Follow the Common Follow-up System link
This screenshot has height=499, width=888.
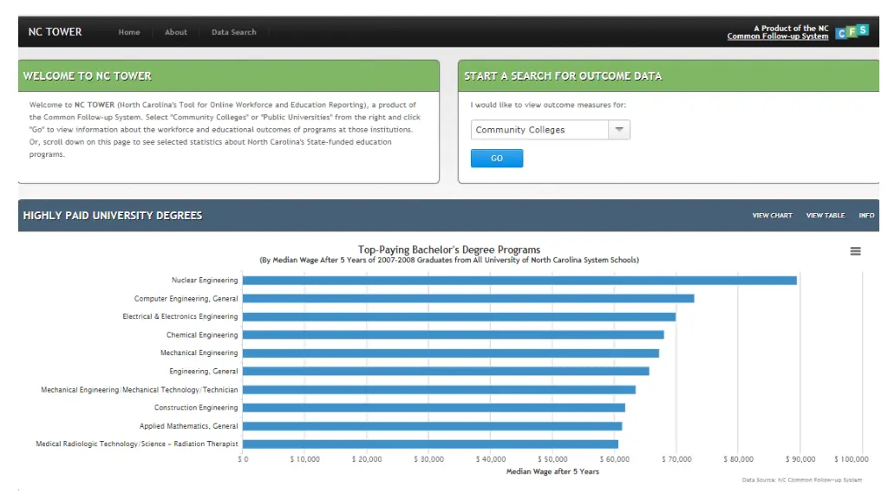coord(778,36)
